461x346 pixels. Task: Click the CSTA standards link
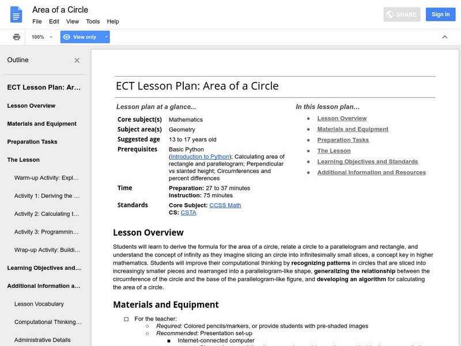[x=188, y=213]
